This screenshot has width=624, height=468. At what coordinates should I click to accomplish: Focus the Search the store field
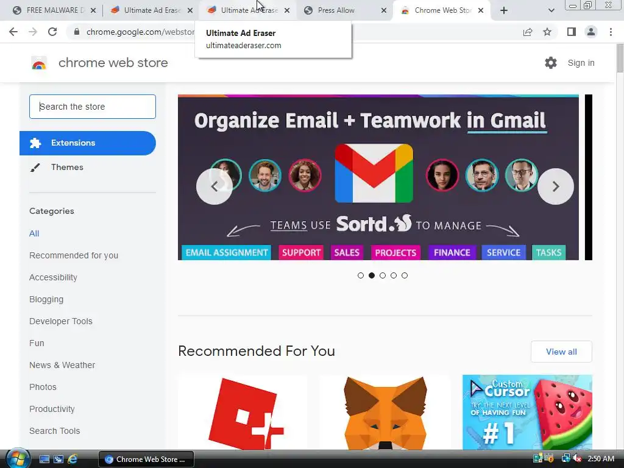pos(93,107)
